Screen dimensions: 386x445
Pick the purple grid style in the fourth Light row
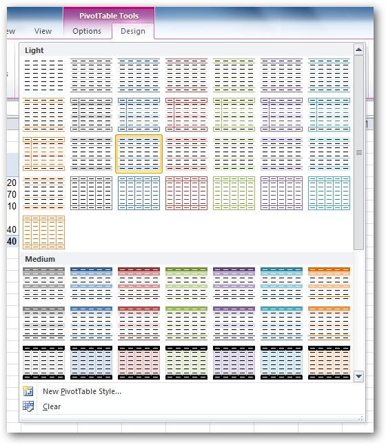[281, 194]
